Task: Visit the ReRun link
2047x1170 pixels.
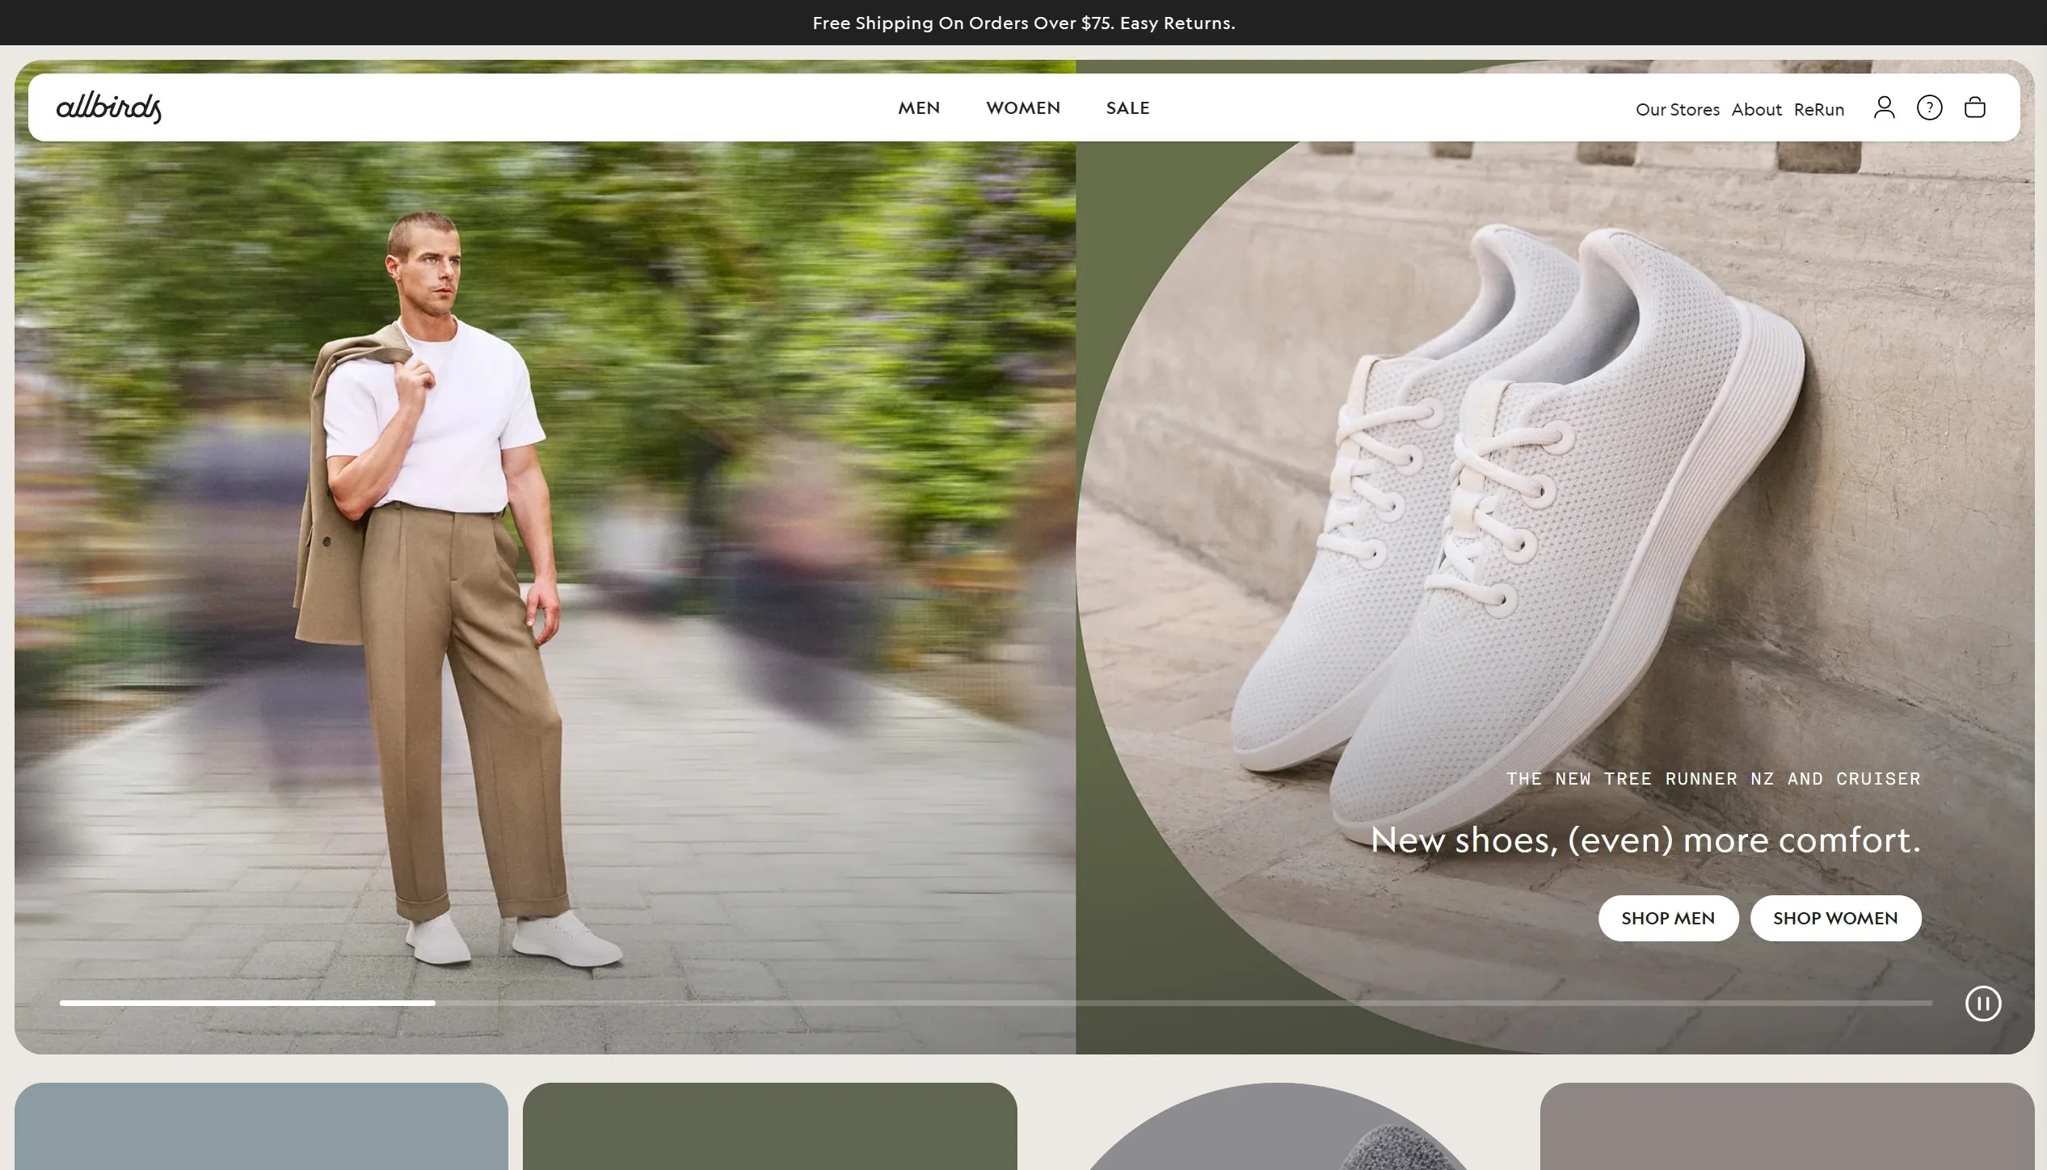Action: tap(1818, 109)
